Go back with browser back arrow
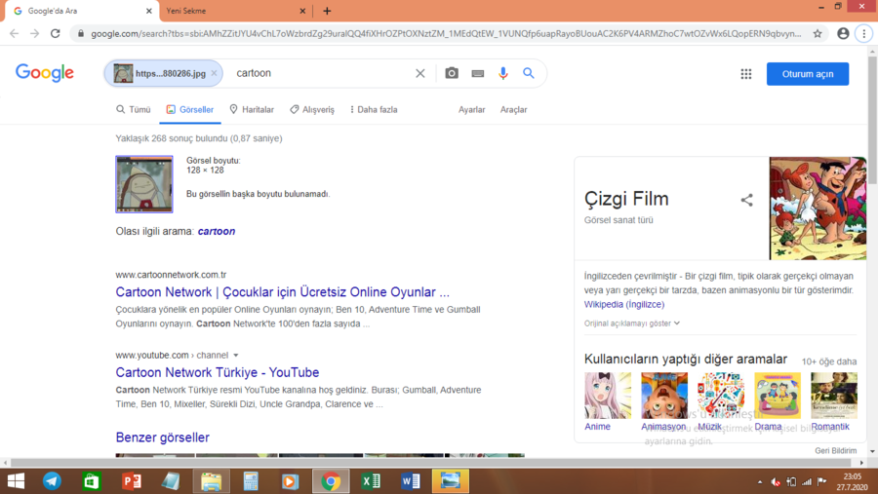Screen dimensions: 878x494 pyautogui.click(x=14, y=33)
